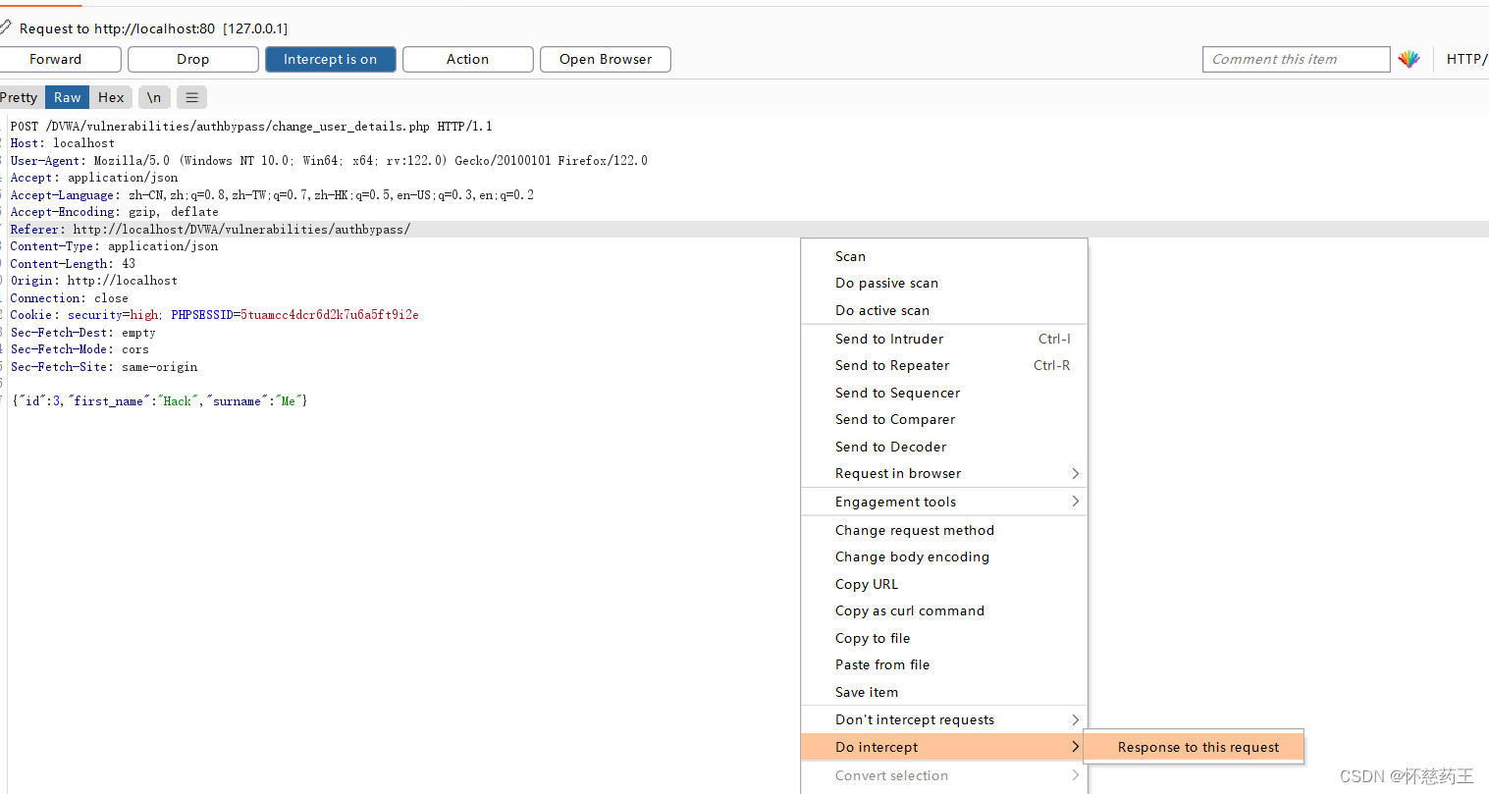Select Send to Intruder
Viewport: 1489px width, 794px height.
[944, 339]
